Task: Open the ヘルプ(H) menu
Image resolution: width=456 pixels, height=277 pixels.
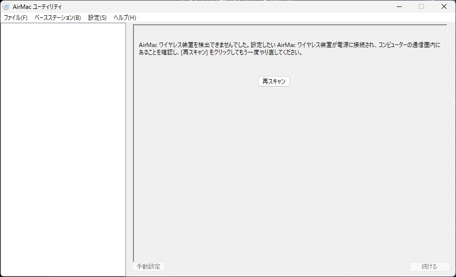Action: click(x=124, y=18)
